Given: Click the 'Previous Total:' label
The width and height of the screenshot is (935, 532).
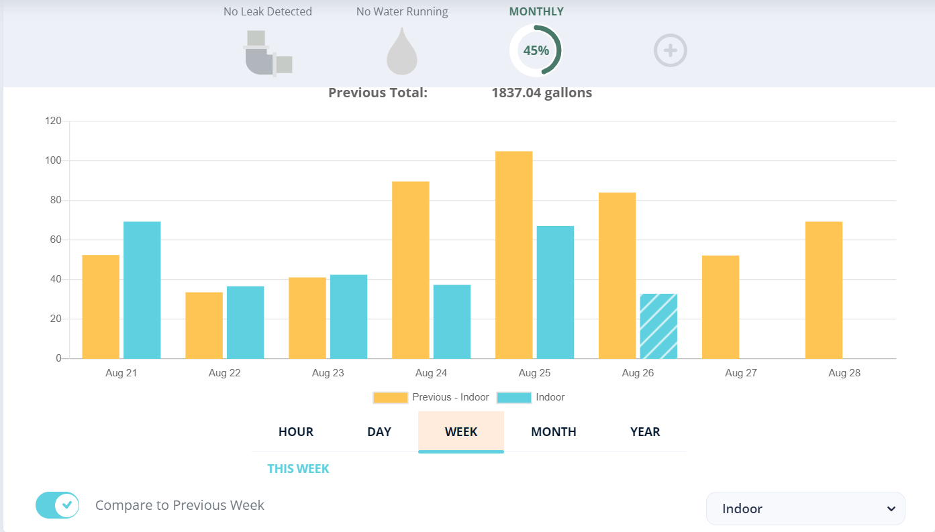Looking at the screenshot, I should pyautogui.click(x=378, y=93).
